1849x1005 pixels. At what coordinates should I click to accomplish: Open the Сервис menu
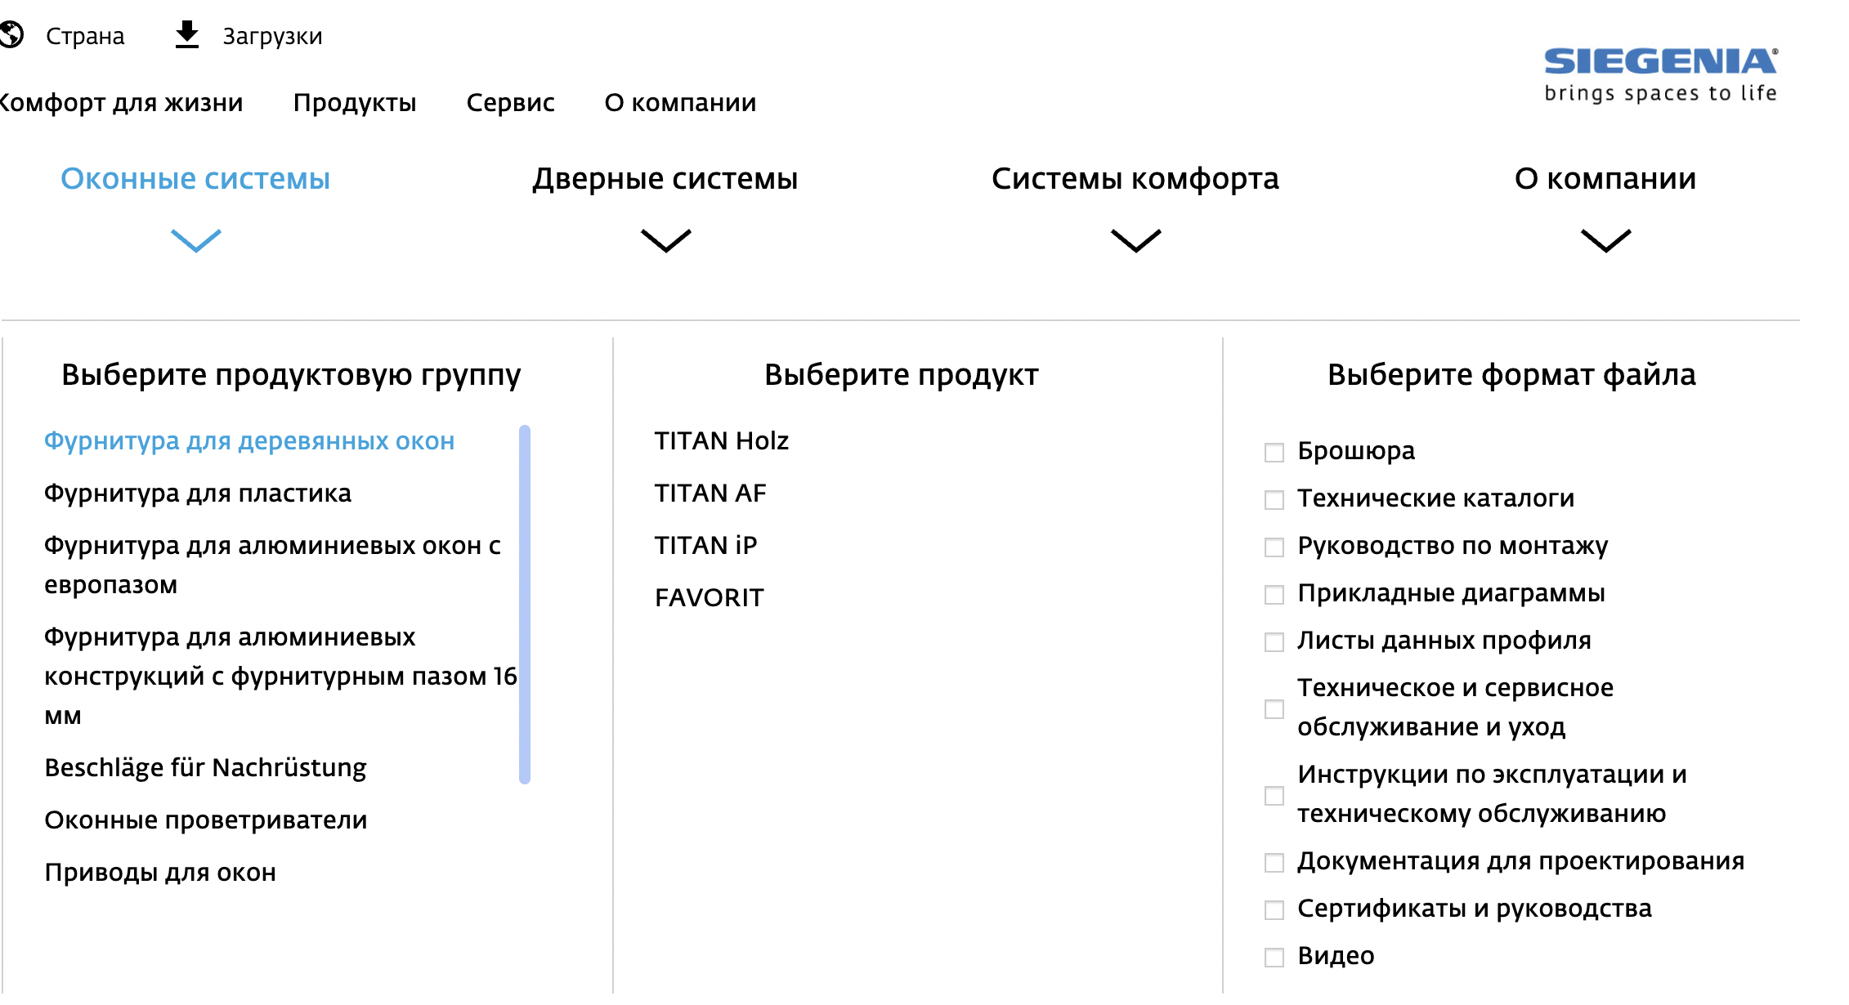point(510,103)
